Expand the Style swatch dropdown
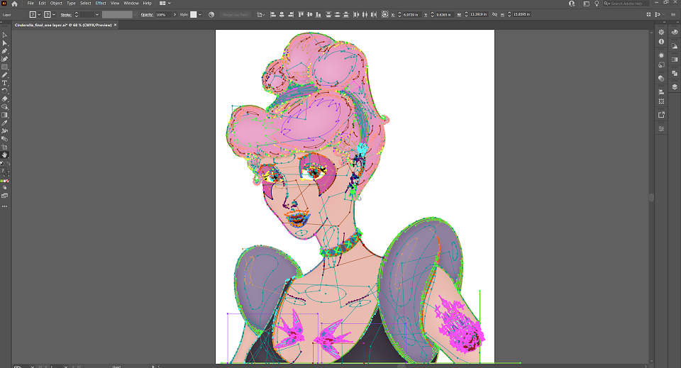The width and height of the screenshot is (681, 368). coord(200,15)
